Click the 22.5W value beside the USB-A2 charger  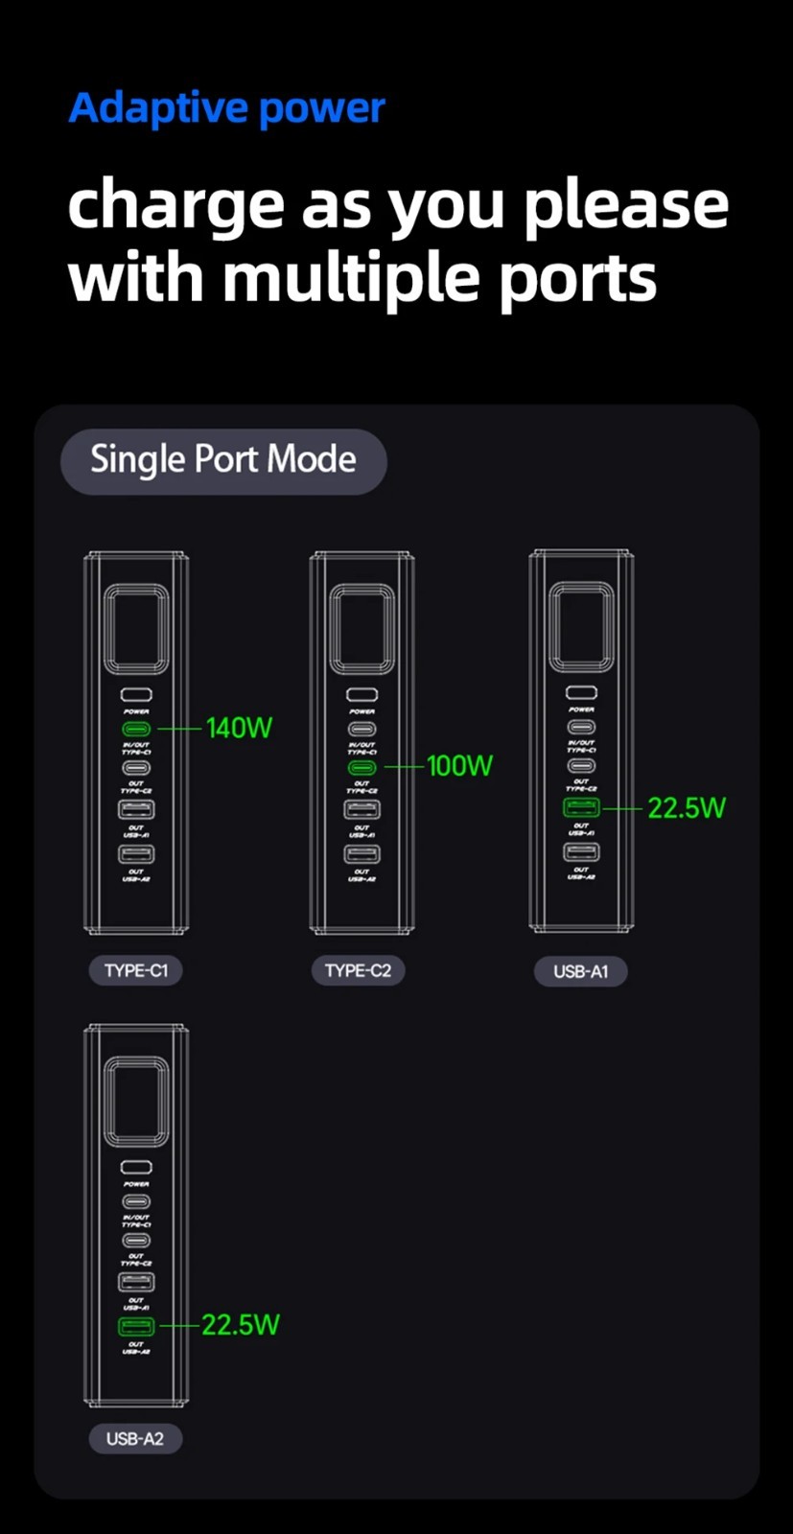(x=241, y=1325)
